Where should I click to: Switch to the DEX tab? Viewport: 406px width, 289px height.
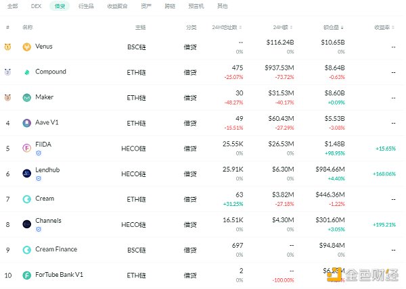tap(36, 6)
